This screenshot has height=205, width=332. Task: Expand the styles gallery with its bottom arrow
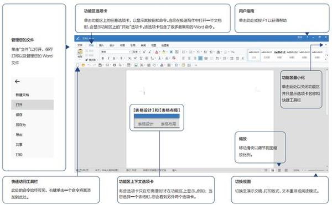tap(326, 60)
